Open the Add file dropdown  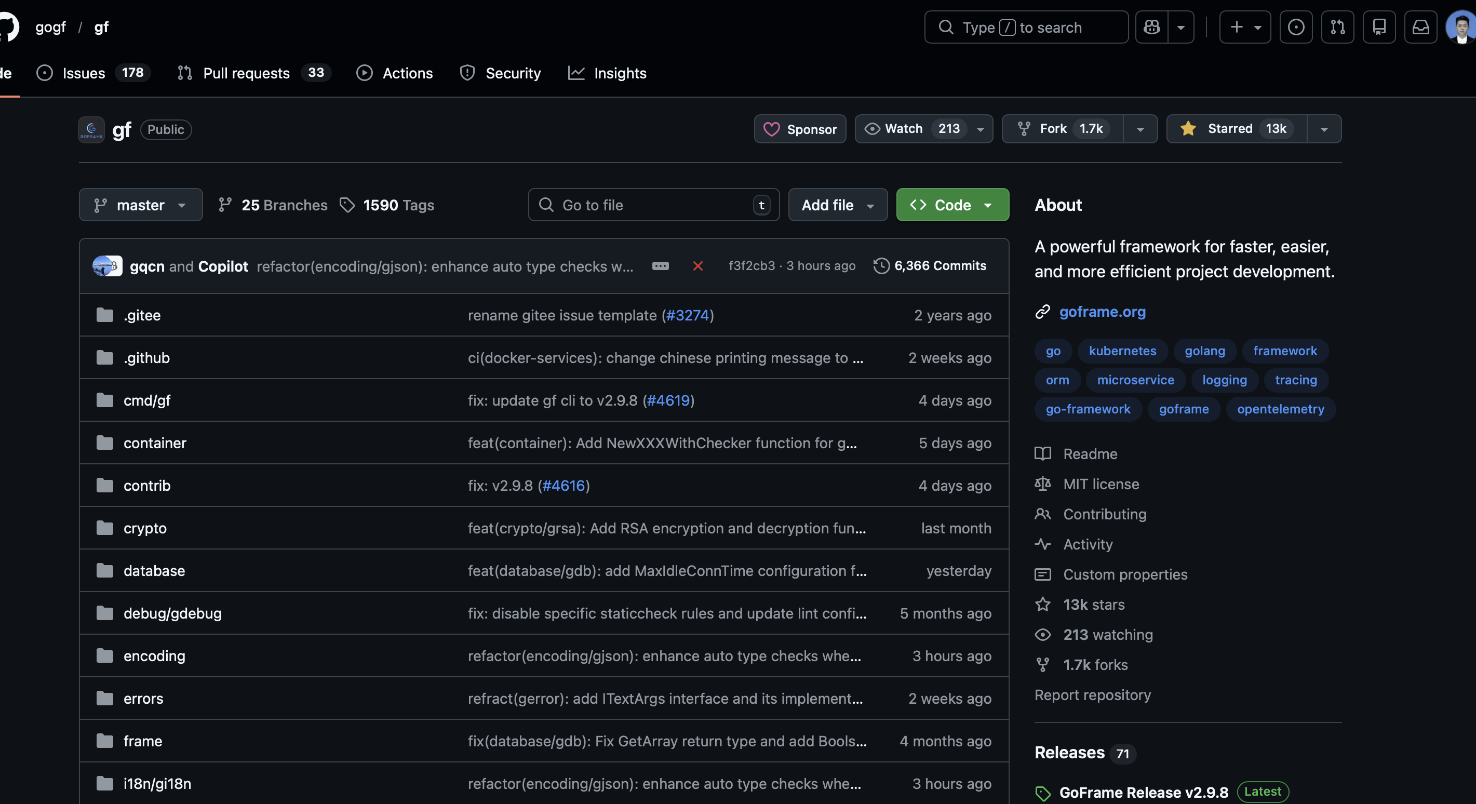click(x=837, y=205)
